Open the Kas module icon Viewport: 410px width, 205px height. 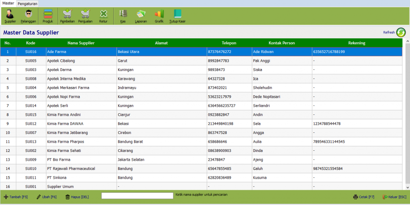point(123,15)
